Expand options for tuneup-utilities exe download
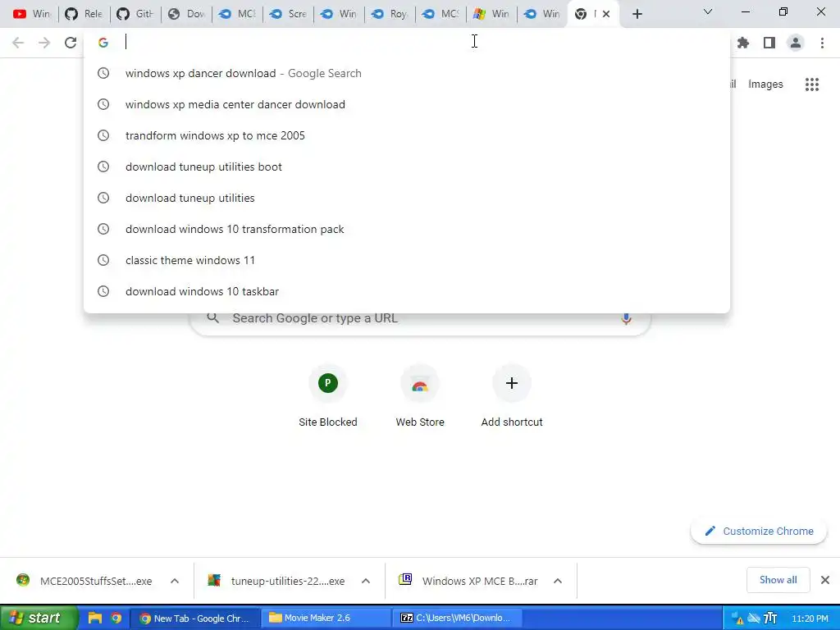 tap(365, 581)
